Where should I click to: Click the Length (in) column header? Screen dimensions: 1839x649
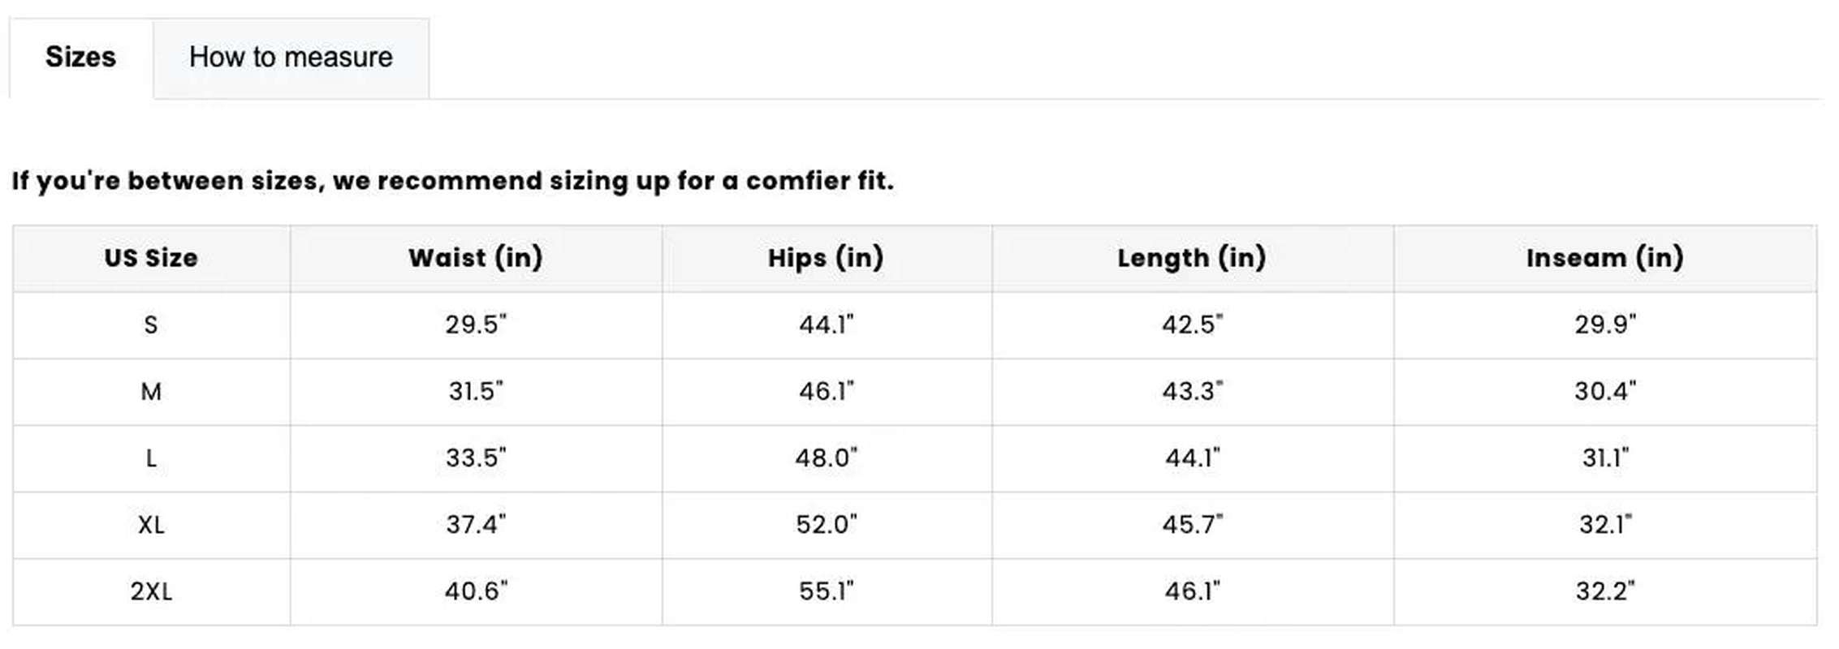click(x=1192, y=258)
